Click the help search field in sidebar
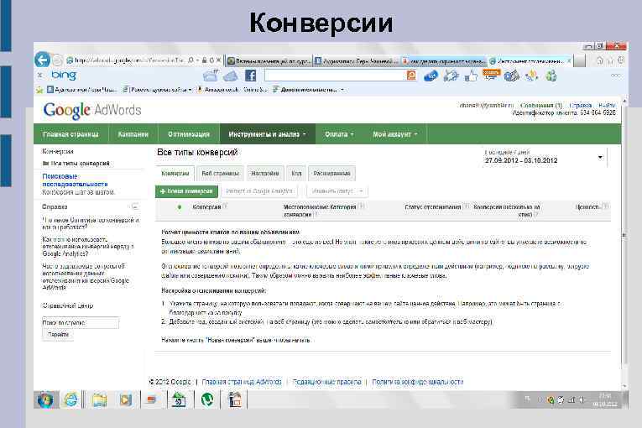642x428 pixels. click(81, 323)
